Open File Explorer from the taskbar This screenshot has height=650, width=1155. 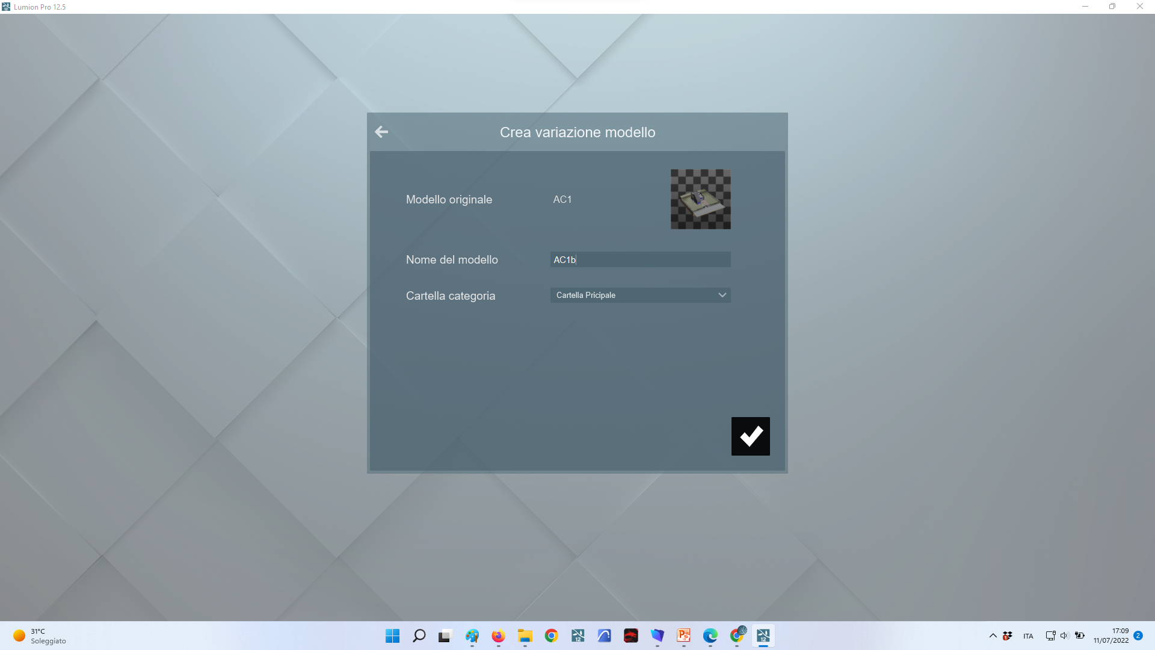pos(525,636)
